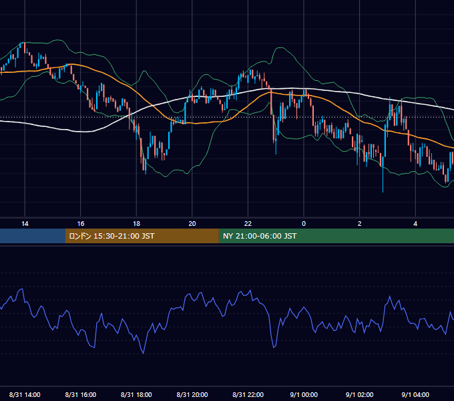Click the 16 hour label on price chart axis
This screenshot has width=454, height=401.
pyautogui.click(x=81, y=224)
